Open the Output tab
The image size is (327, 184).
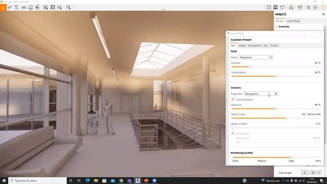[x=274, y=45]
